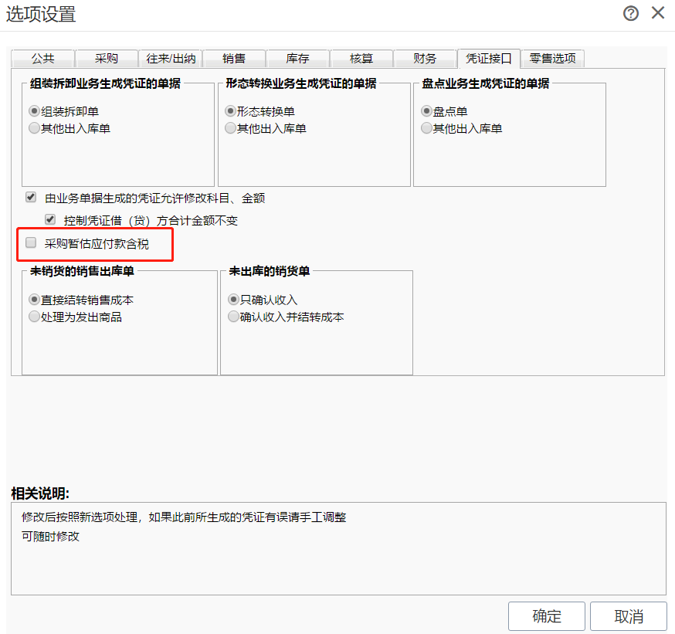Switch to the 公共 tab
The image size is (675, 634).
43,59
